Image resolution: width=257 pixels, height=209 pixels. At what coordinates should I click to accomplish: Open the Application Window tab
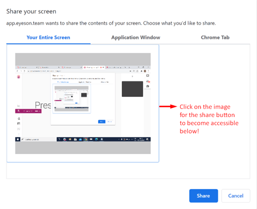coord(136,37)
